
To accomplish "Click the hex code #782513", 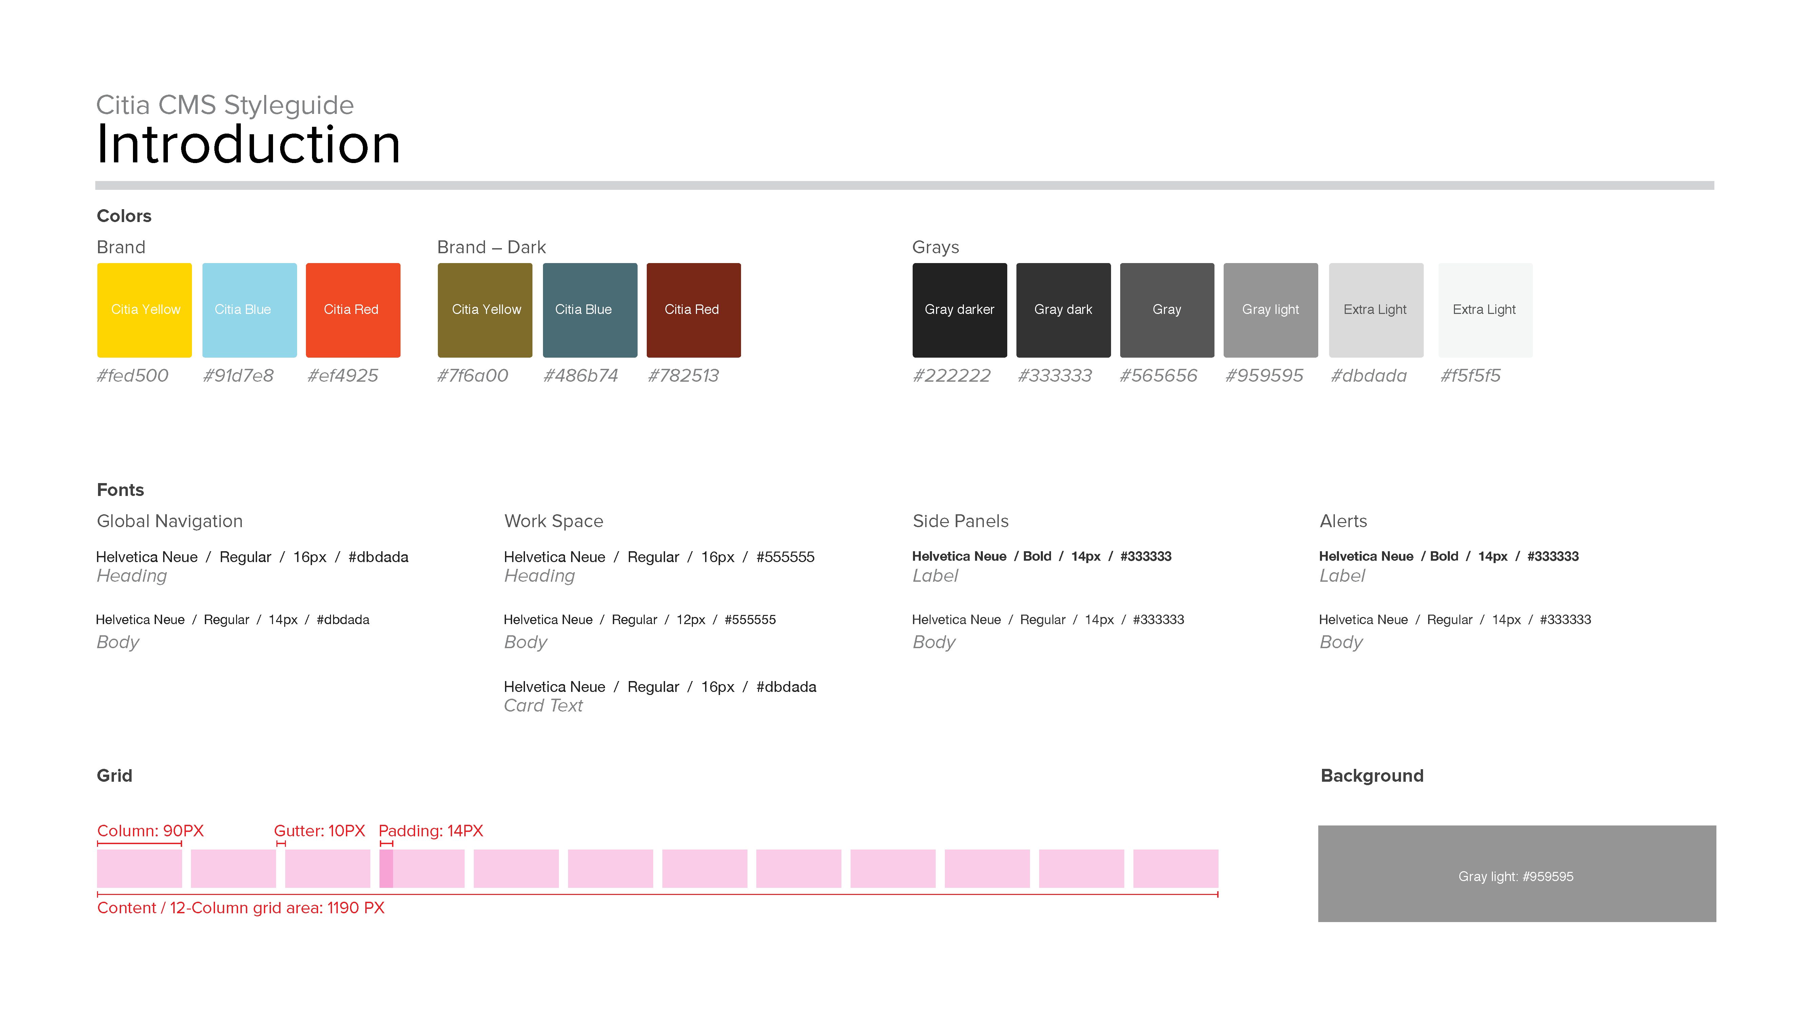I will click(x=683, y=376).
